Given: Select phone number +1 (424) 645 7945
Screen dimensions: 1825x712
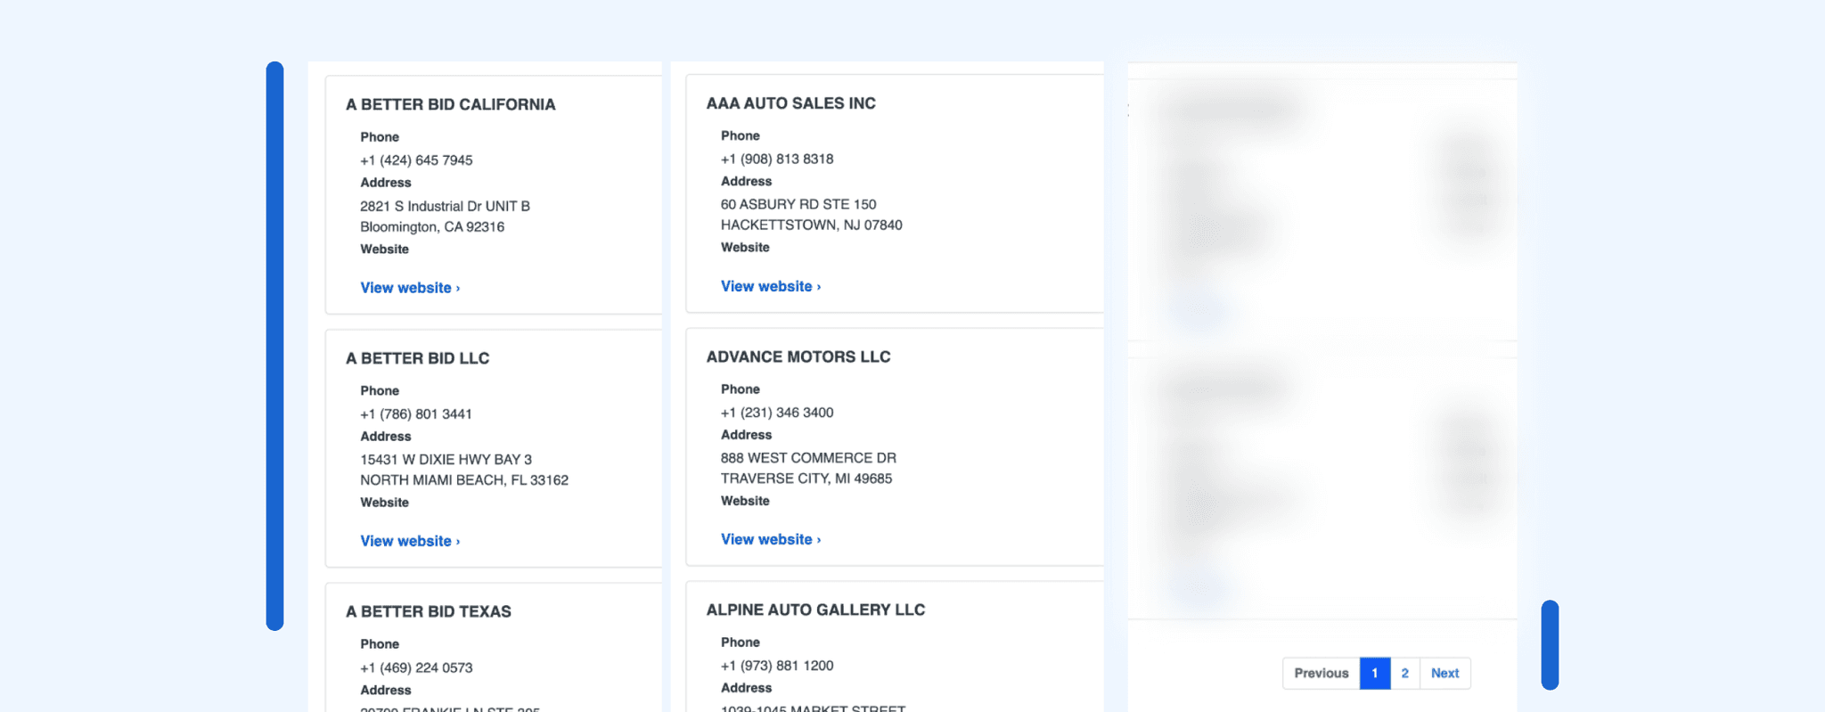Looking at the screenshot, I should tap(416, 160).
